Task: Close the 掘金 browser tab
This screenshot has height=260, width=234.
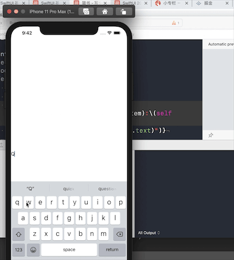Action: tap(227, 3)
